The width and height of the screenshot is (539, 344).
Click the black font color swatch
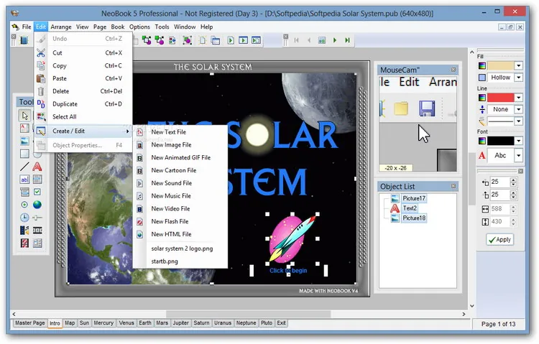500,141
